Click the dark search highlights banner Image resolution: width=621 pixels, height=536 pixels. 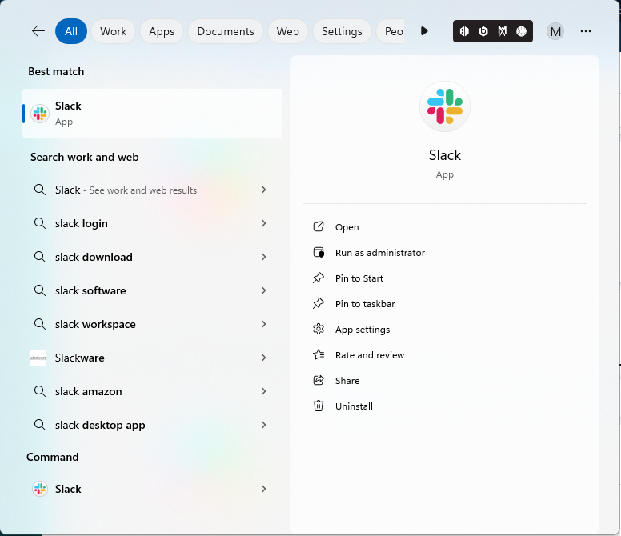pos(493,31)
